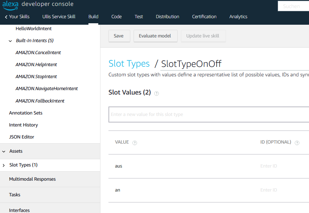Screen dimensions: 309x213
Task: Open help icon next to VALUE header
Action: tap(135, 143)
